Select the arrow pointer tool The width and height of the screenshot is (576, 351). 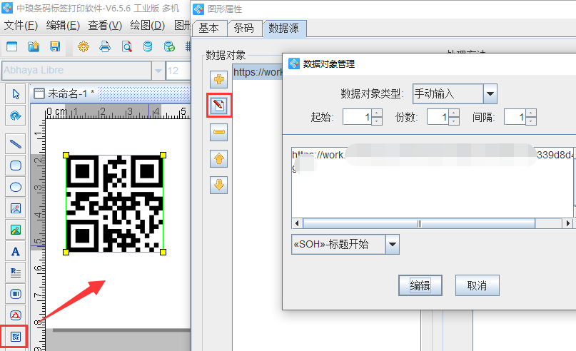(16, 94)
